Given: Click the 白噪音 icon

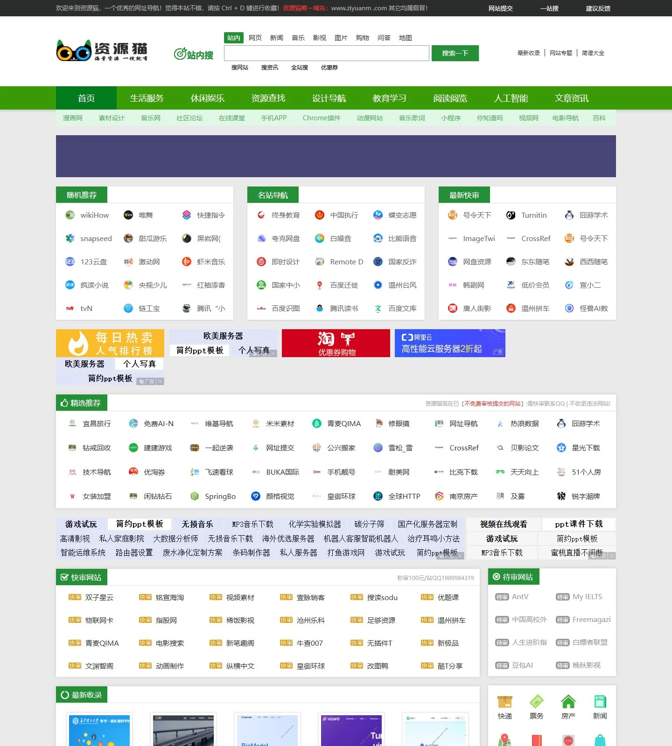Looking at the screenshot, I should (x=320, y=238).
